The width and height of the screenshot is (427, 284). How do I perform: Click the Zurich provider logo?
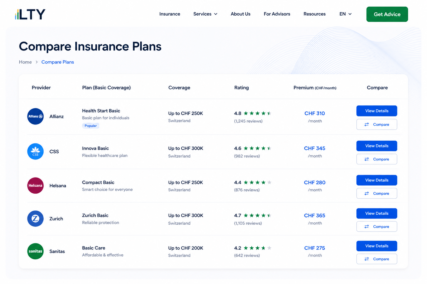point(35,219)
